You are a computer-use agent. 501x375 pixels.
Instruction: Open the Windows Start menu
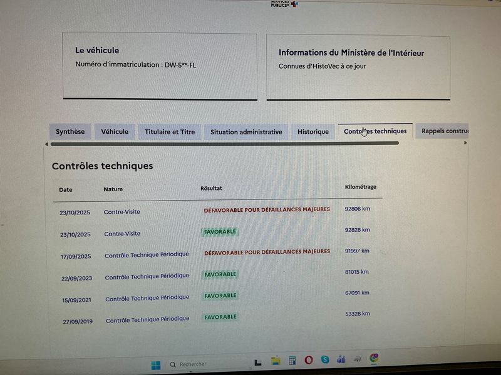[x=156, y=366]
